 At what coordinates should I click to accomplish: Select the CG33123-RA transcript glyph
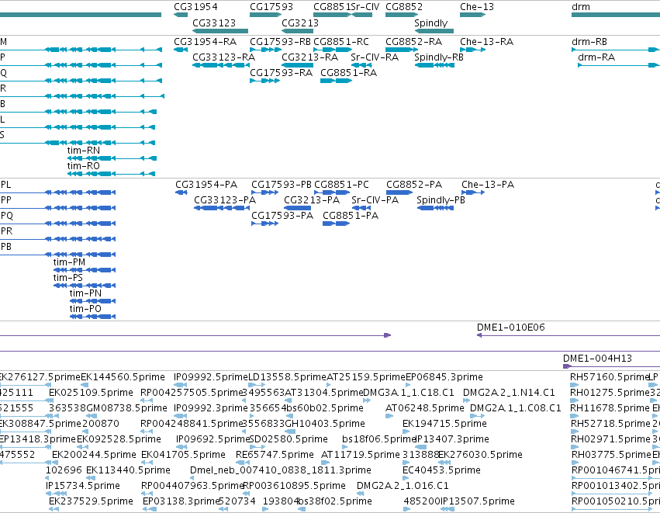(221, 65)
